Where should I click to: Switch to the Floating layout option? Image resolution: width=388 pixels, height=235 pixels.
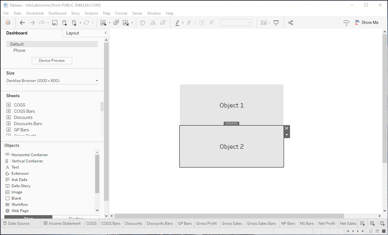click(x=76, y=218)
